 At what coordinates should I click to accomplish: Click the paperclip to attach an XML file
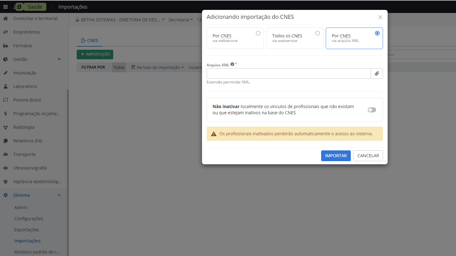click(x=377, y=73)
